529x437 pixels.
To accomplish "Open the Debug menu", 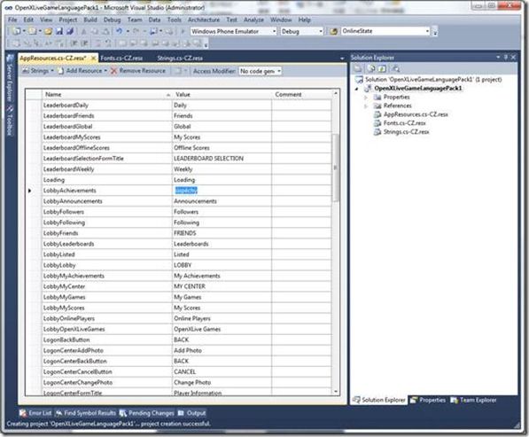I will (x=112, y=20).
